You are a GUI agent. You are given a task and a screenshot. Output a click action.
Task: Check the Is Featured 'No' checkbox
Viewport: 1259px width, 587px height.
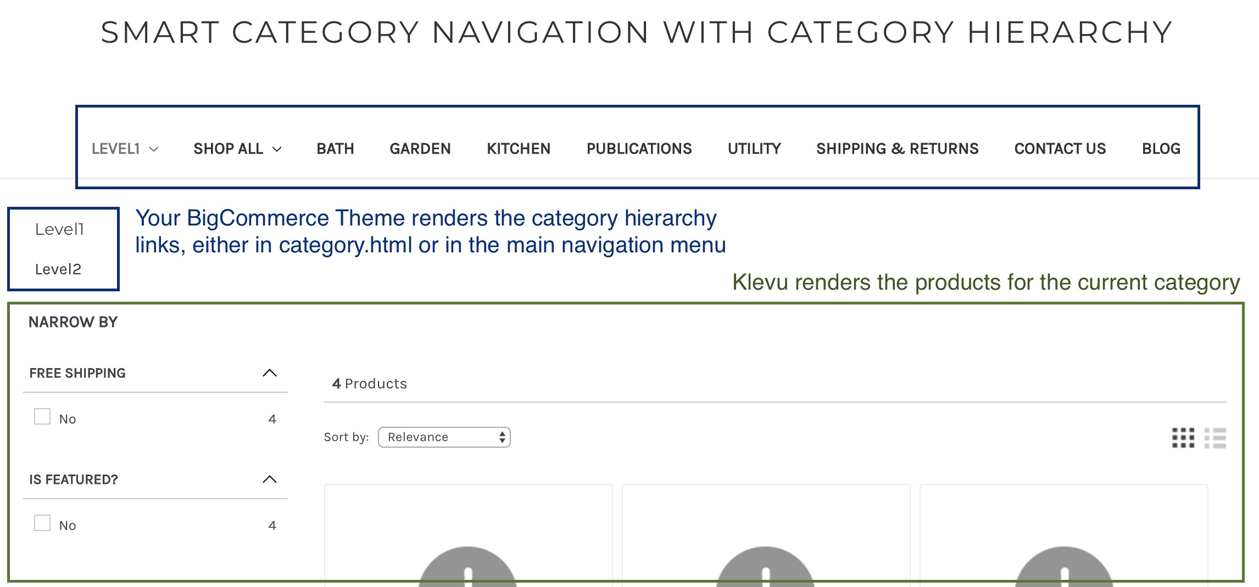pyautogui.click(x=42, y=523)
